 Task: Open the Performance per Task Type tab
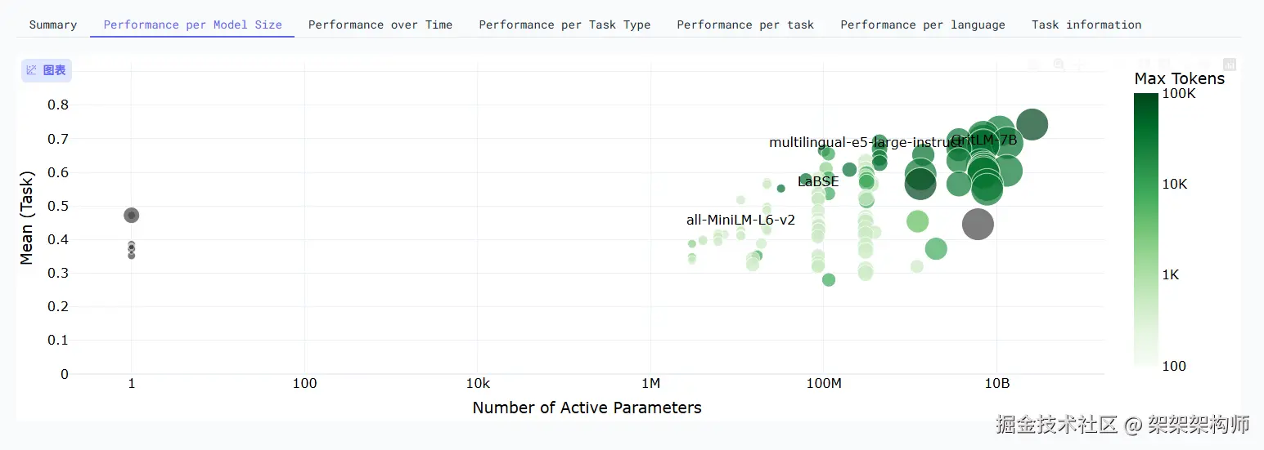click(x=565, y=25)
